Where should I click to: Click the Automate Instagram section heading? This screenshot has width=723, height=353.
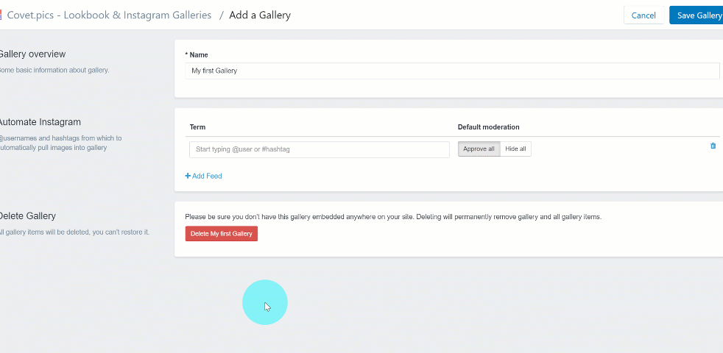(40, 122)
